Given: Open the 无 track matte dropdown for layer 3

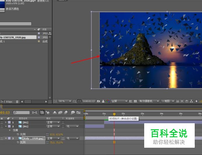Looking at the screenshot, I should pos(72,138).
